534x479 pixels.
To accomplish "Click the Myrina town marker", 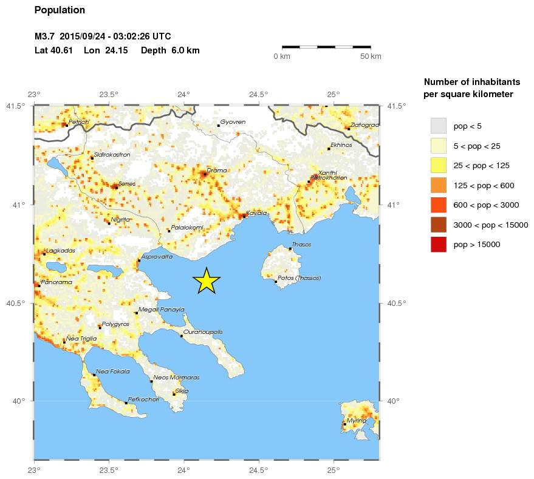I will coord(344,424).
